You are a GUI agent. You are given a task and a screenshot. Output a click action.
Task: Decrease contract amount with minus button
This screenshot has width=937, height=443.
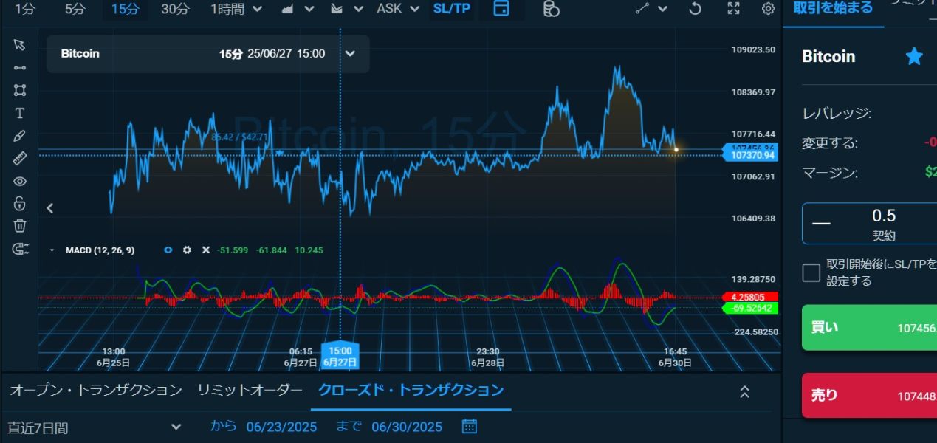click(821, 224)
